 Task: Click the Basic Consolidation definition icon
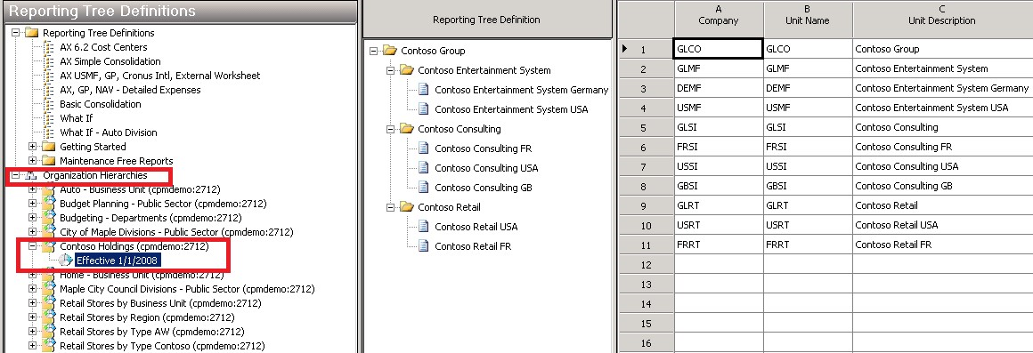pos(48,104)
